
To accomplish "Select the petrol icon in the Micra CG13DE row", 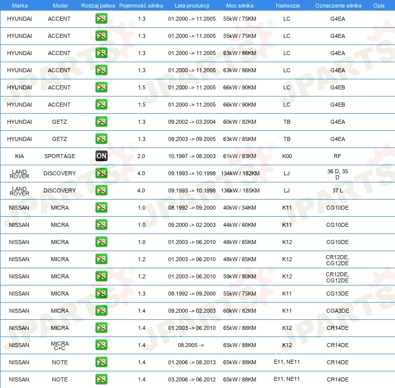I will click(101, 293).
